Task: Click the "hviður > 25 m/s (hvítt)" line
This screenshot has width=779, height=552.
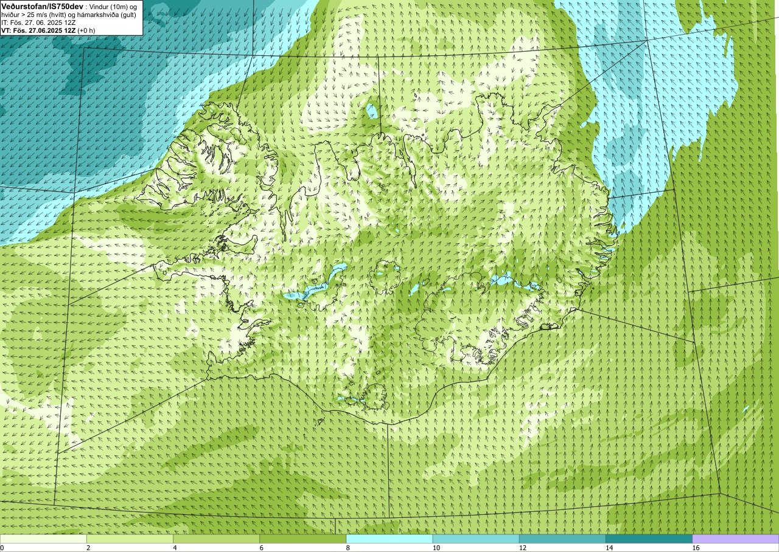Action: [x=35, y=14]
